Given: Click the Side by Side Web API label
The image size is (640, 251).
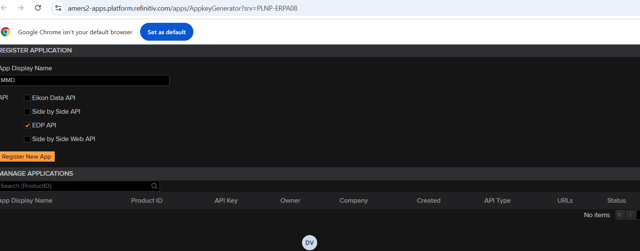Looking at the screenshot, I should pos(64,139).
